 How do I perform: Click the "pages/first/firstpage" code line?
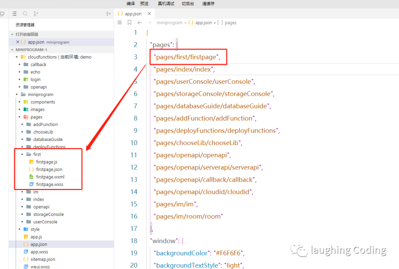pos(187,57)
